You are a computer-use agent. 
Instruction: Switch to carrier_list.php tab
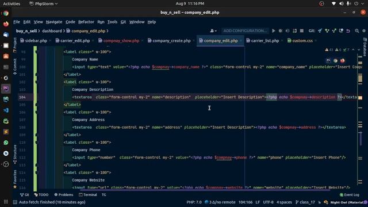click(x=265, y=41)
